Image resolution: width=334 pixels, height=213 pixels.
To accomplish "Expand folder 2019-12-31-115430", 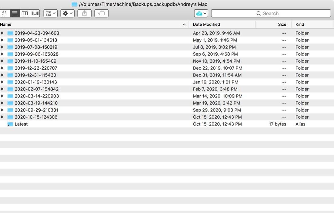I will coord(2,75).
